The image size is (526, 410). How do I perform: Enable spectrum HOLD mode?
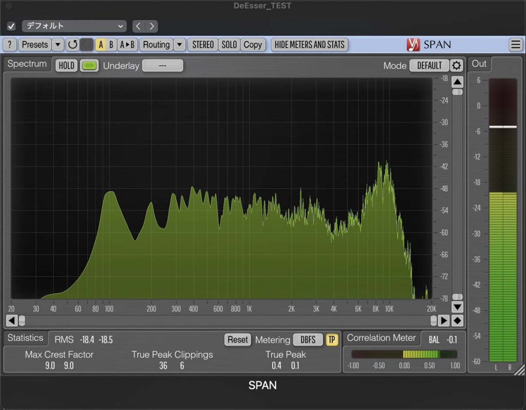66,66
